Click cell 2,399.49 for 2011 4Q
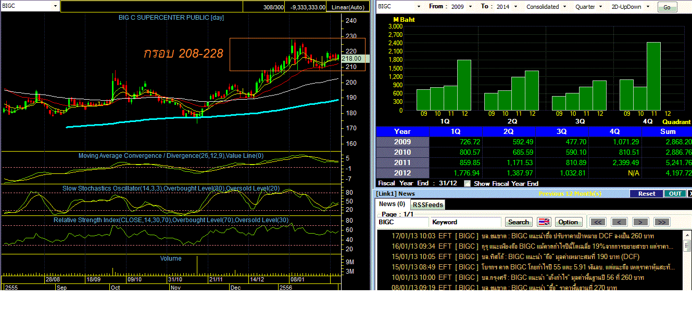 pyautogui.click(x=615, y=162)
